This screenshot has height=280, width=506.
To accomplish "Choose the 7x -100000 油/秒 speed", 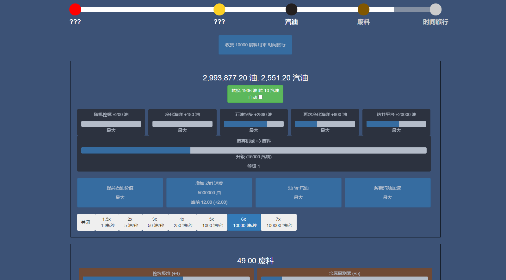I will click(279, 222).
